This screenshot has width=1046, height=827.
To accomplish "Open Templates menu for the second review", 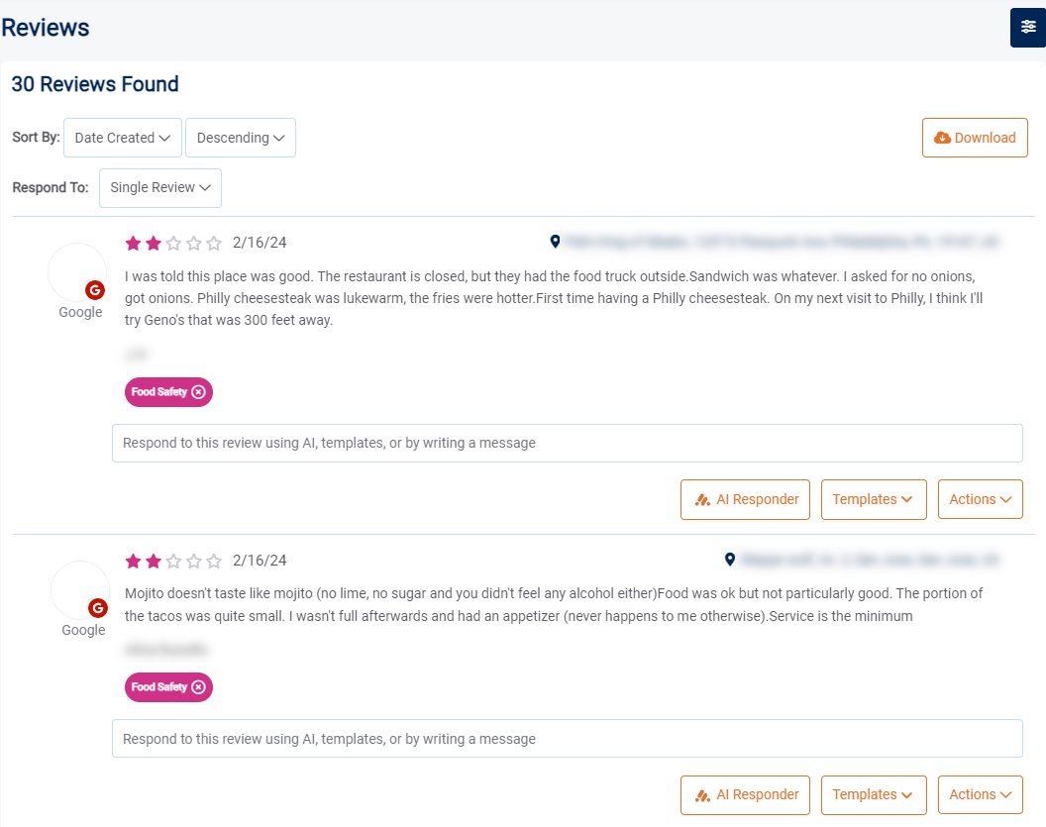I will (873, 794).
